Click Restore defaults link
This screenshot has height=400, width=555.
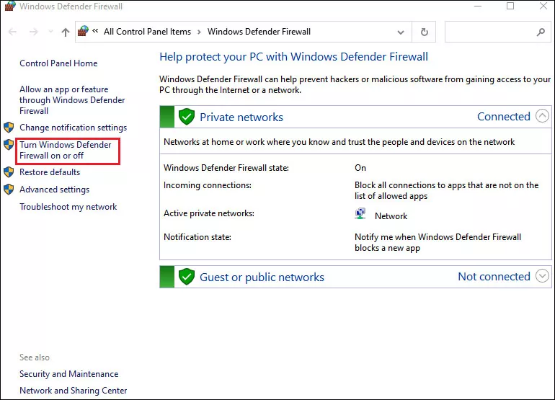click(50, 172)
